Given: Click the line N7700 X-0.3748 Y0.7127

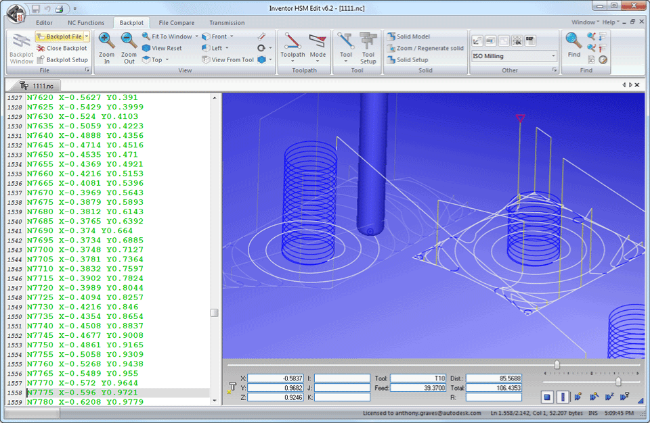Looking at the screenshot, I should (x=85, y=249).
